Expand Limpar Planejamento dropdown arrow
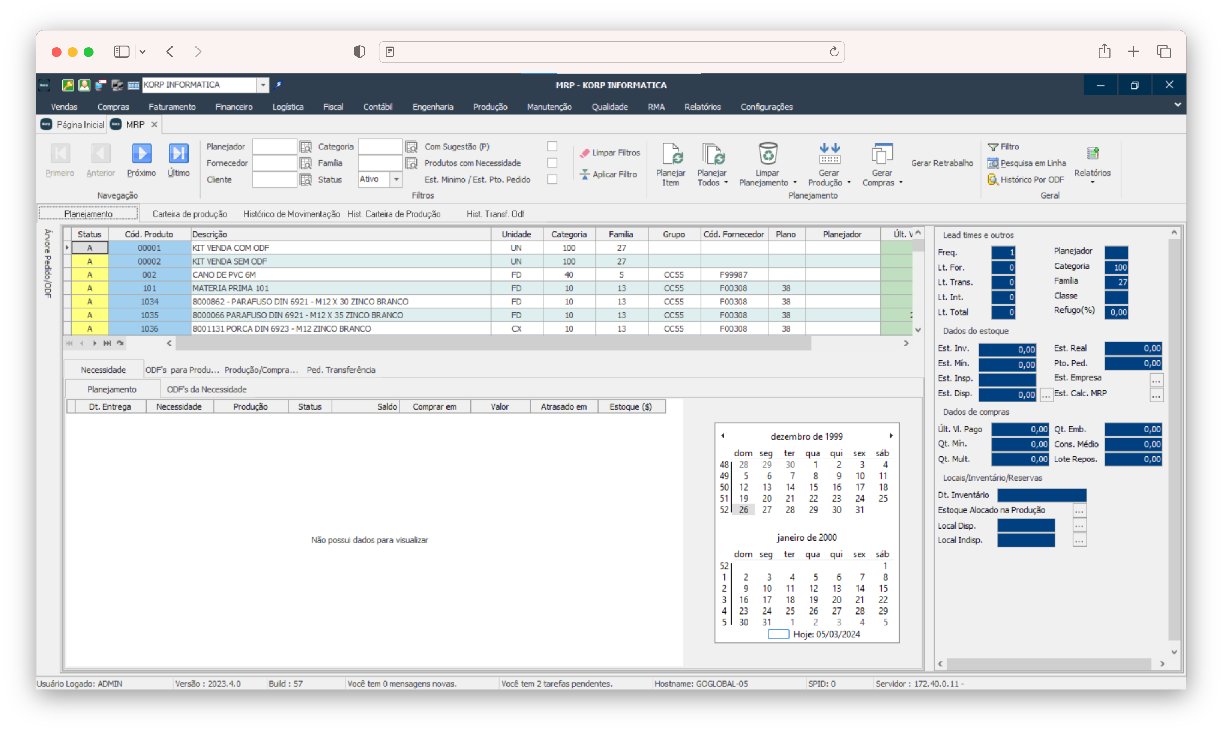The image size is (1224, 732). (795, 183)
